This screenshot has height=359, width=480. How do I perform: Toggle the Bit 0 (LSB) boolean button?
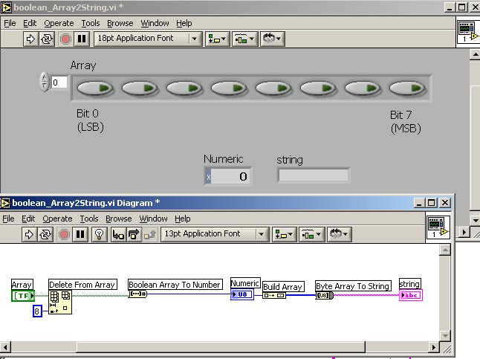[95, 88]
